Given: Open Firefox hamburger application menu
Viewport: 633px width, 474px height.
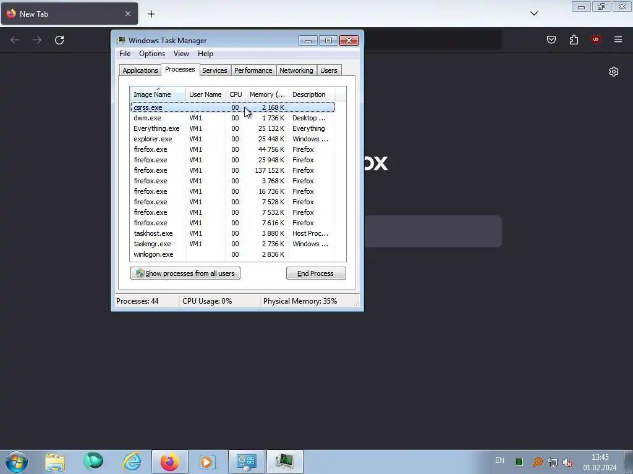Looking at the screenshot, I should click(x=618, y=39).
